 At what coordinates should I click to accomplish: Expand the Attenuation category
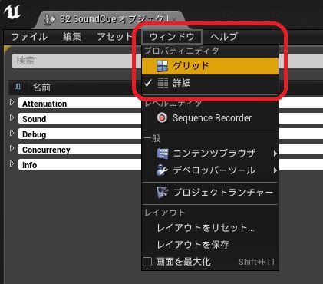click(12, 102)
